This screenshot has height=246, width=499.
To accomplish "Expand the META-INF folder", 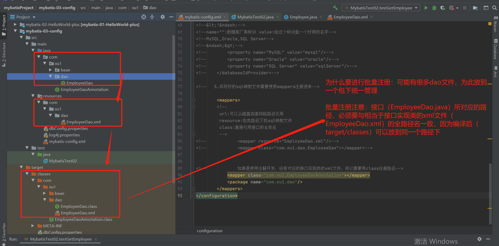I will point(33,226).
